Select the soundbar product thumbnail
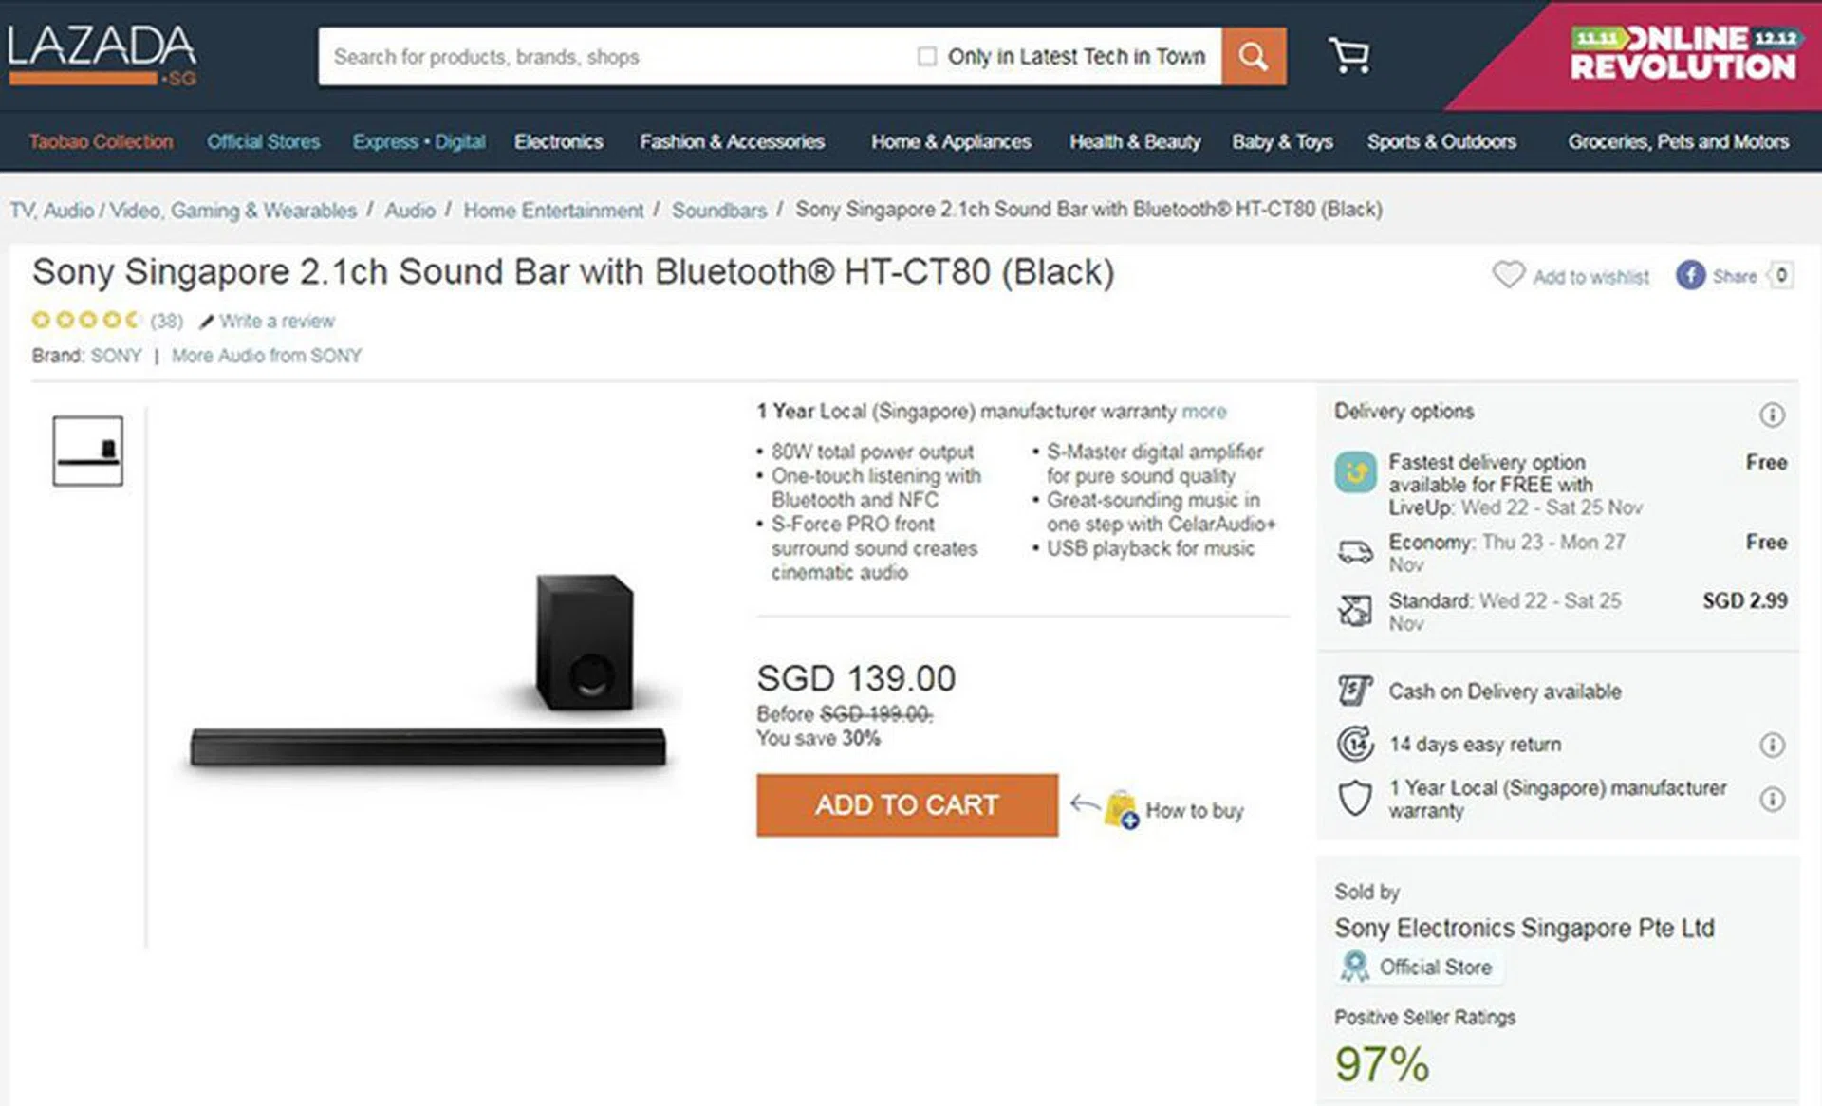Image resolution: width=1822 pixels, height=1106 pixels. (x=87, y=451)
